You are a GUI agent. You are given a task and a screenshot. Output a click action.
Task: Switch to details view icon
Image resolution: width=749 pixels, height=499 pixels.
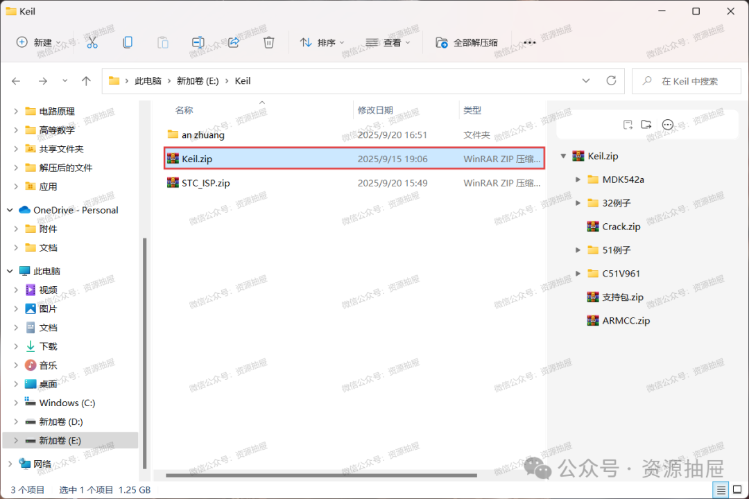[721, 490]
